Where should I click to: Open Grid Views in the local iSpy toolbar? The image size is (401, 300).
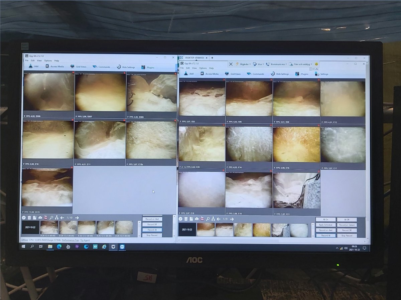pyautogui.click(x=78, y=66)
